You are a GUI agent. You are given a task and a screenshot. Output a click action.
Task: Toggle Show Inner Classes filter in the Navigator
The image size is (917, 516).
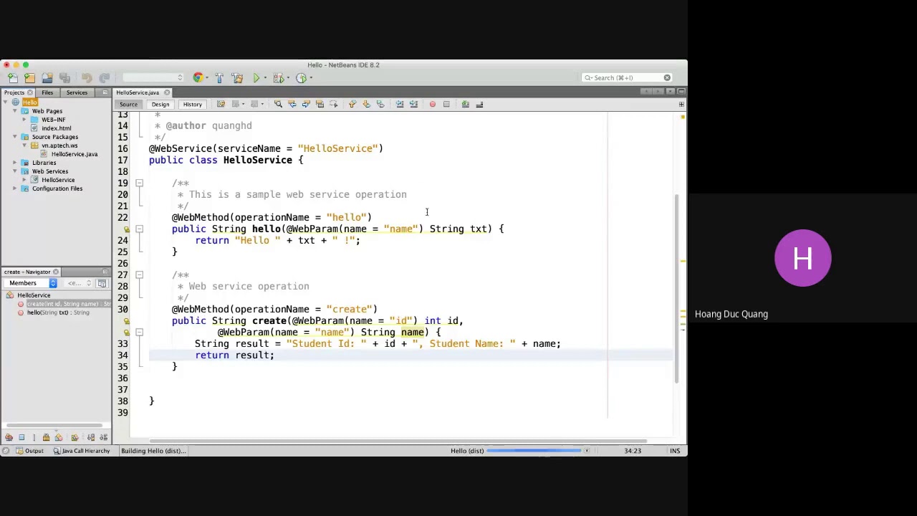[59, 437]
